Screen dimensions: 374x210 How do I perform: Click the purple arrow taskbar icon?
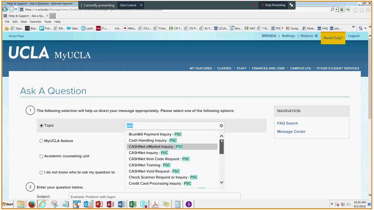click(x=188, y=204)
